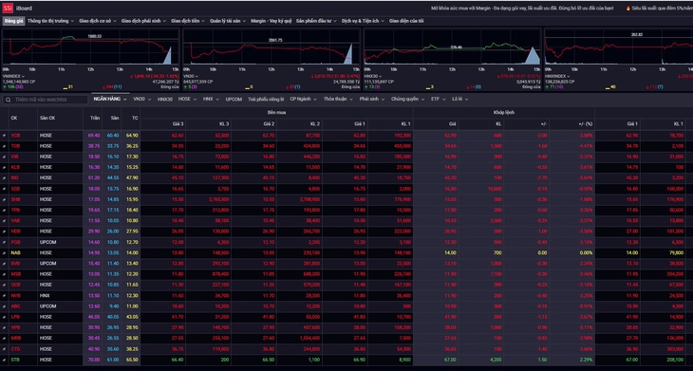Open the Giao dịch phái sinh menu
693x371 pixels.
tap(143, 21)
